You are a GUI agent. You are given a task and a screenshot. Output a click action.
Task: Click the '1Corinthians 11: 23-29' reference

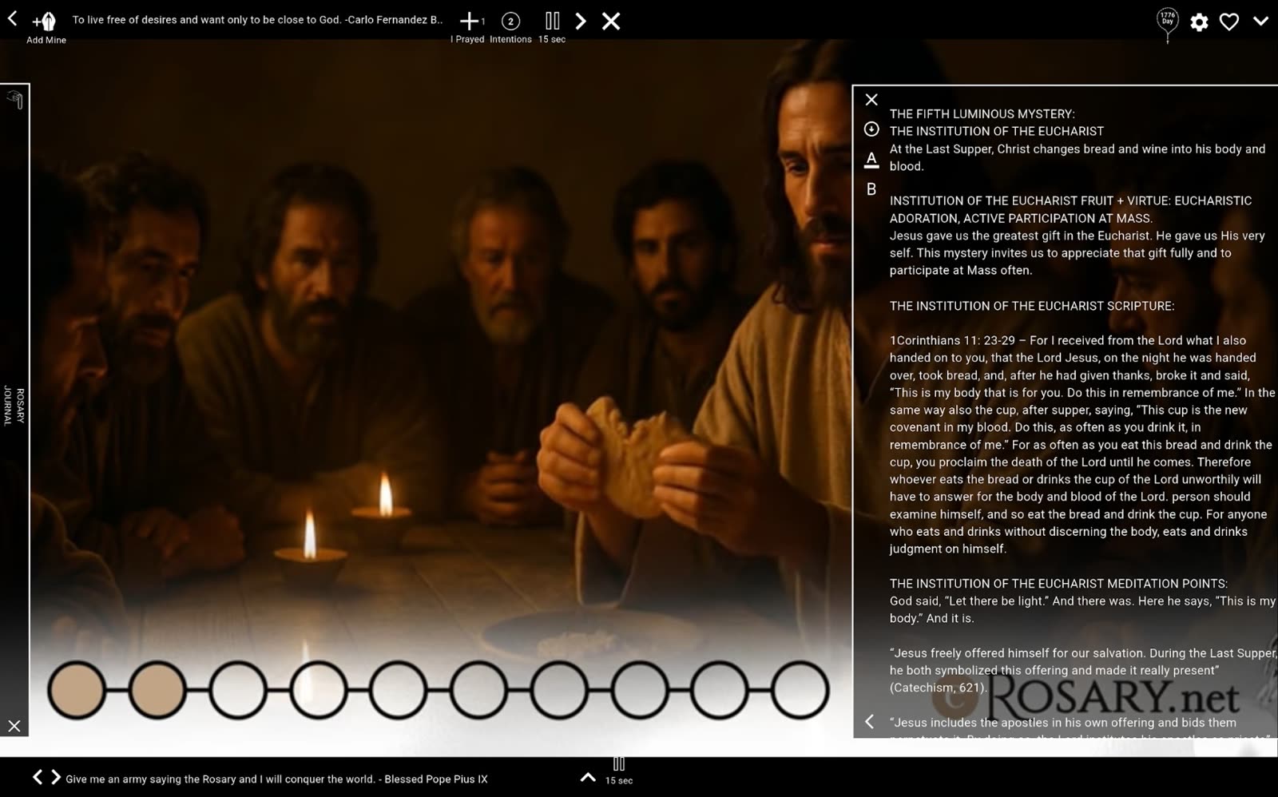pyautogui.click(x=952, y=340)
